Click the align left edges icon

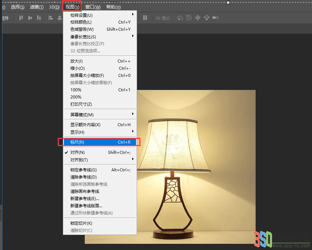click(x=51, y=18)
